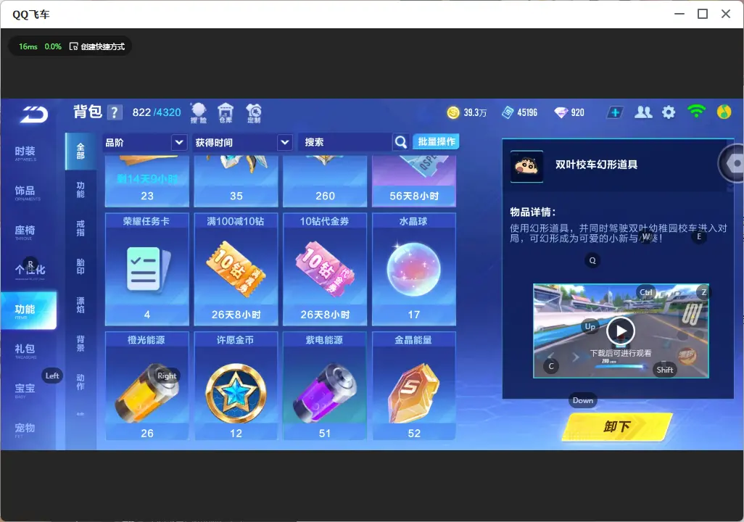Select the 水晶球 item
Screen dimensions: 744x522
(414, 269)
